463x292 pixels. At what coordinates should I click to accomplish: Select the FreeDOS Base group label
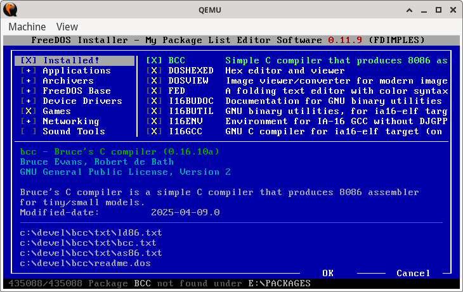coord(77,91)
